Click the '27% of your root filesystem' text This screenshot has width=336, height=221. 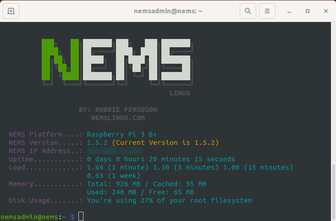pyautogui.click(x=196, y=200)
